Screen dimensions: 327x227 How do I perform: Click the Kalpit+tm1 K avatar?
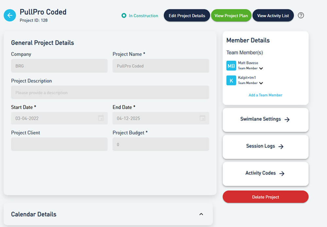point(231,80)
